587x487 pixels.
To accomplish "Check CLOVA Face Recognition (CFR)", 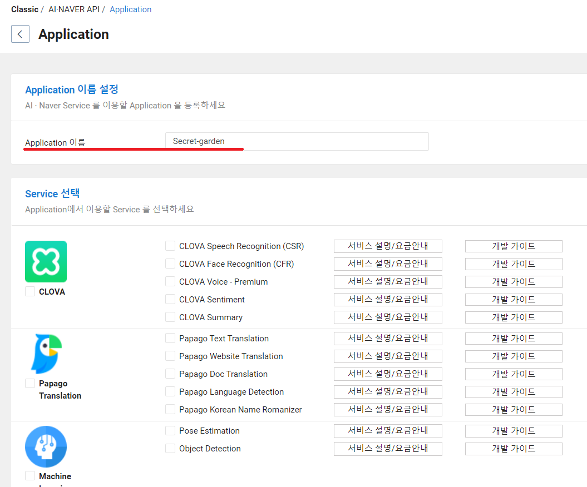I will pos(170,264).
